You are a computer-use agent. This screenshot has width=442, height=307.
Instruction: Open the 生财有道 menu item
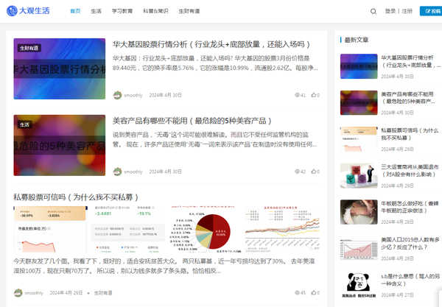(189, 11)
